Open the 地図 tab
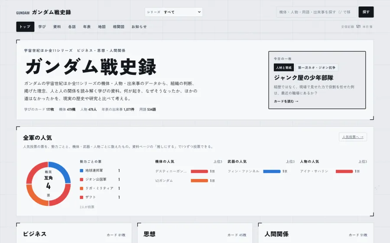Image resolution: width=390 pixels, height=243 pixels. (102, 26)
